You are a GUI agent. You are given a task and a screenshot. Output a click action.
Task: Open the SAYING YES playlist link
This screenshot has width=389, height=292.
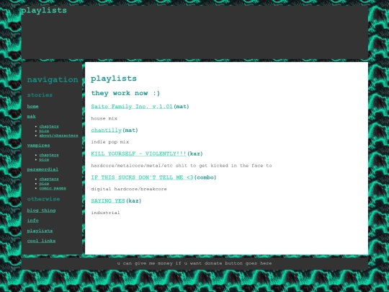[x=108, y=200]
